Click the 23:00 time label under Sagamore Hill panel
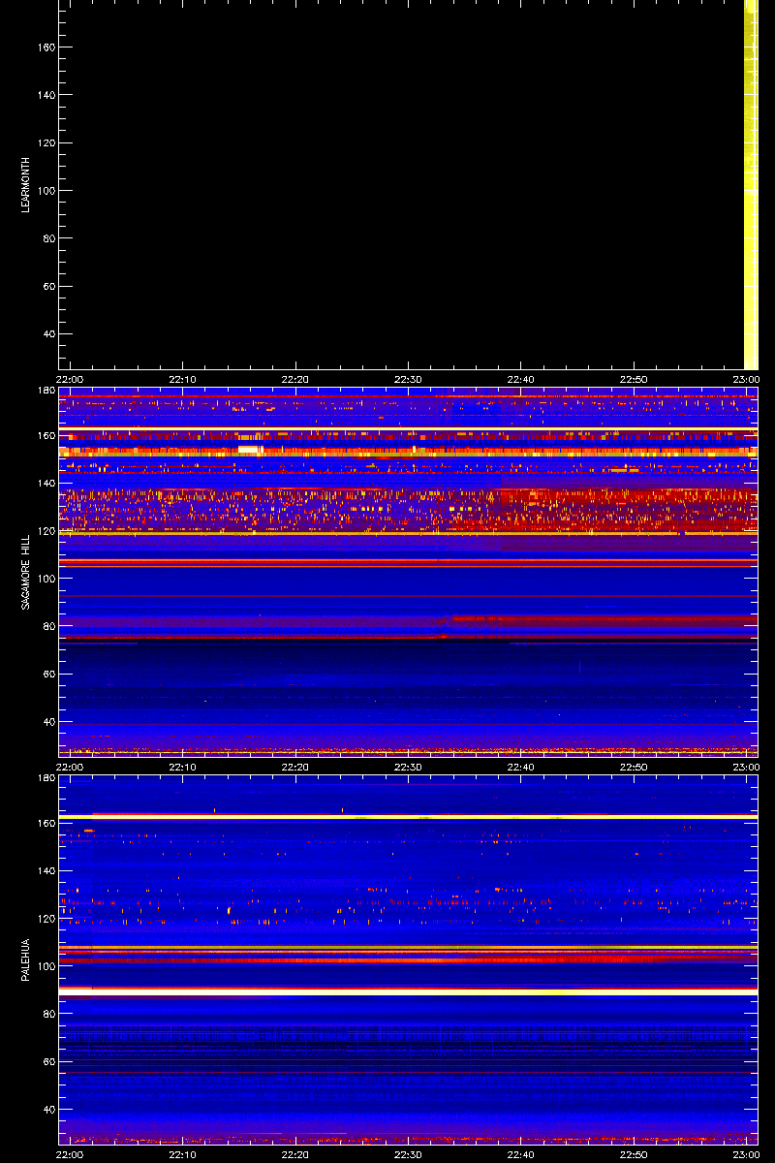 click(x=746, y=767)
